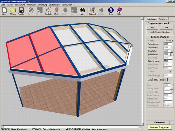Click the Info toolbar icon

(x=111, y=11)
